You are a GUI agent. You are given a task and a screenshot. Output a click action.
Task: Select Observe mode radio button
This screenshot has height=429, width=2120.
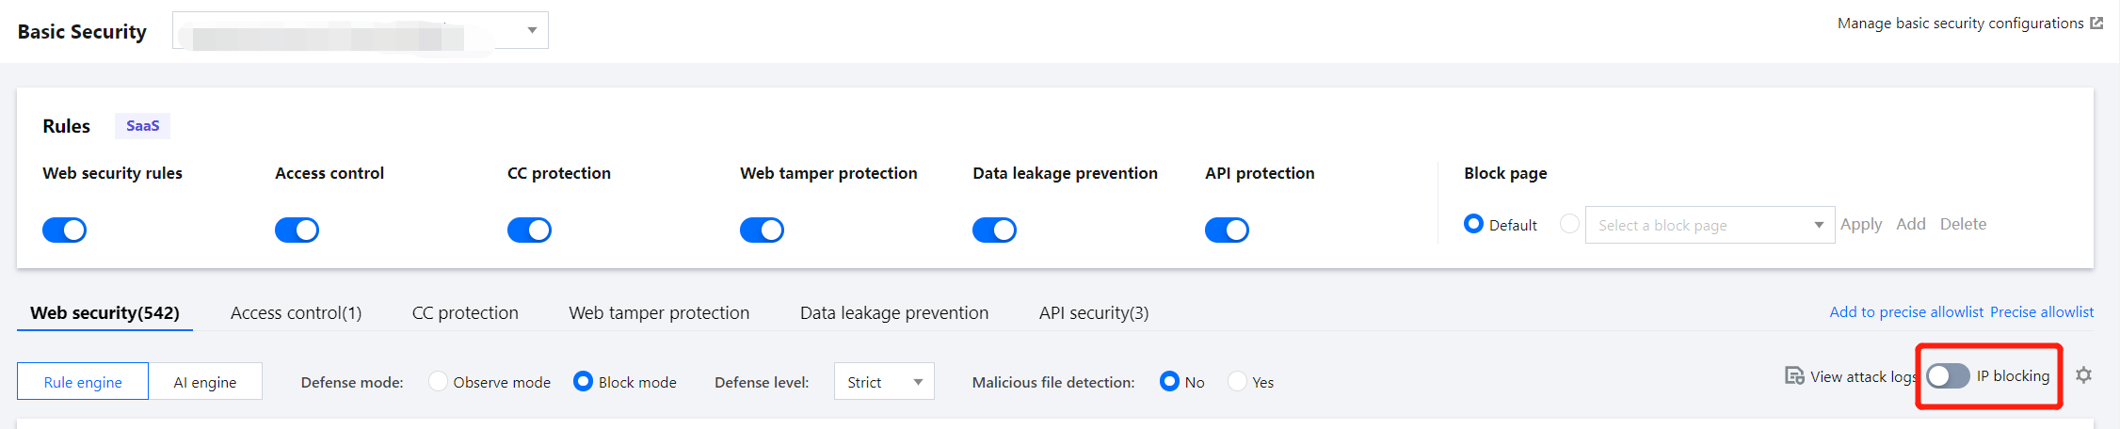click(x=438, y=381)
